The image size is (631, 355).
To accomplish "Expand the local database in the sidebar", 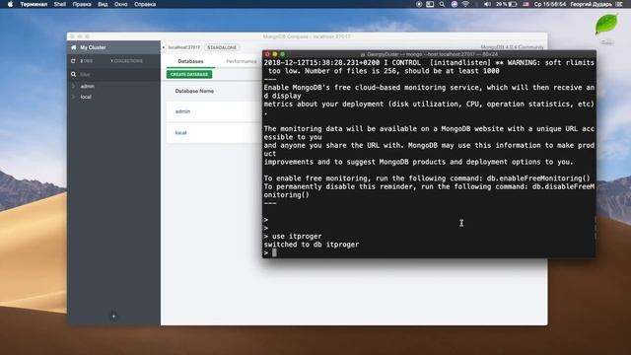I will (73, 97).
